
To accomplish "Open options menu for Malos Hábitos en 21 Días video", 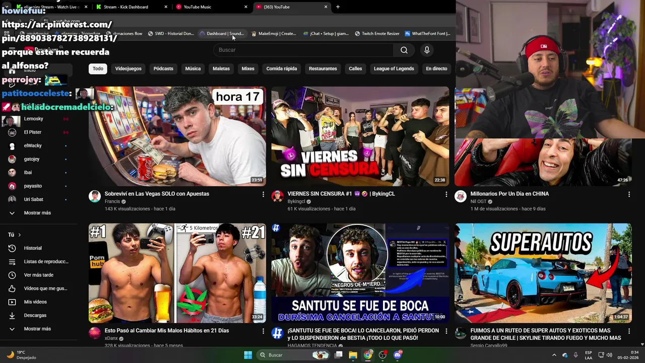I will click(263, 331).
